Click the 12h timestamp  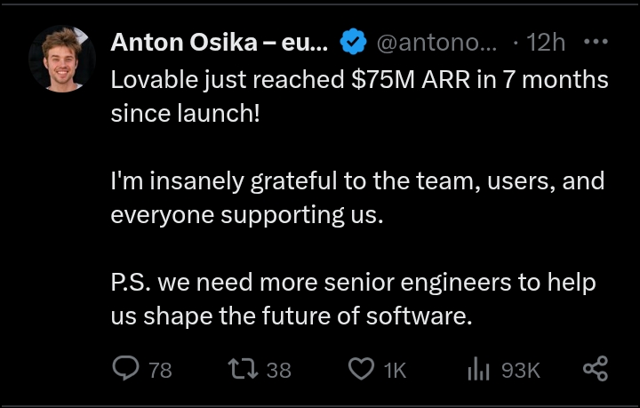(x=546, y=42)
